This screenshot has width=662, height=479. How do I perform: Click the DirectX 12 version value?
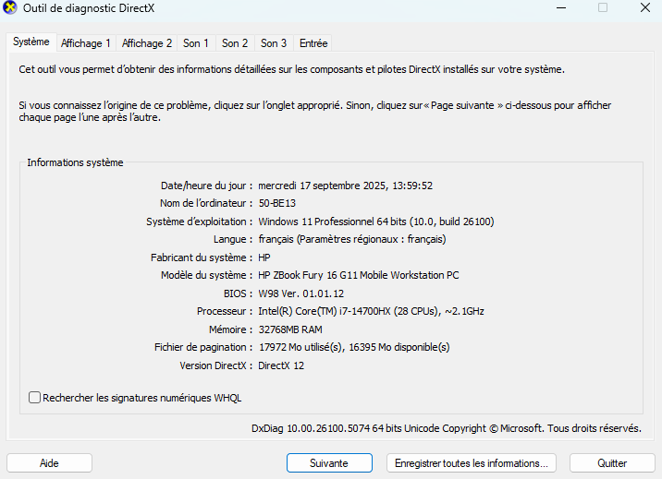pyautogui.click(x=281, y=365)
